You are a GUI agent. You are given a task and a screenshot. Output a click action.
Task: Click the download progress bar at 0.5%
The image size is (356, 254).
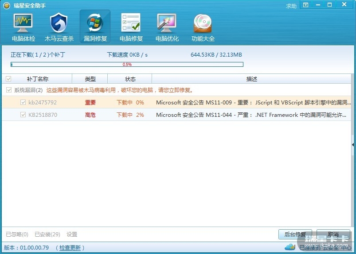127,64
